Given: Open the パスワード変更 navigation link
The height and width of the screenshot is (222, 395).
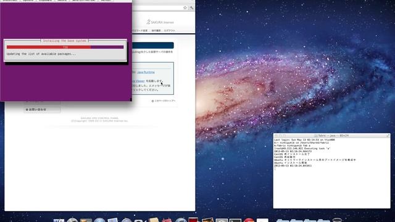Looking at the screenshot, I should [140, 31].
